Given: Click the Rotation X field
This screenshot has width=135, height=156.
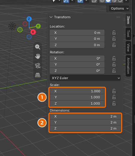Looking at the screenshot, I should [77, 58].
